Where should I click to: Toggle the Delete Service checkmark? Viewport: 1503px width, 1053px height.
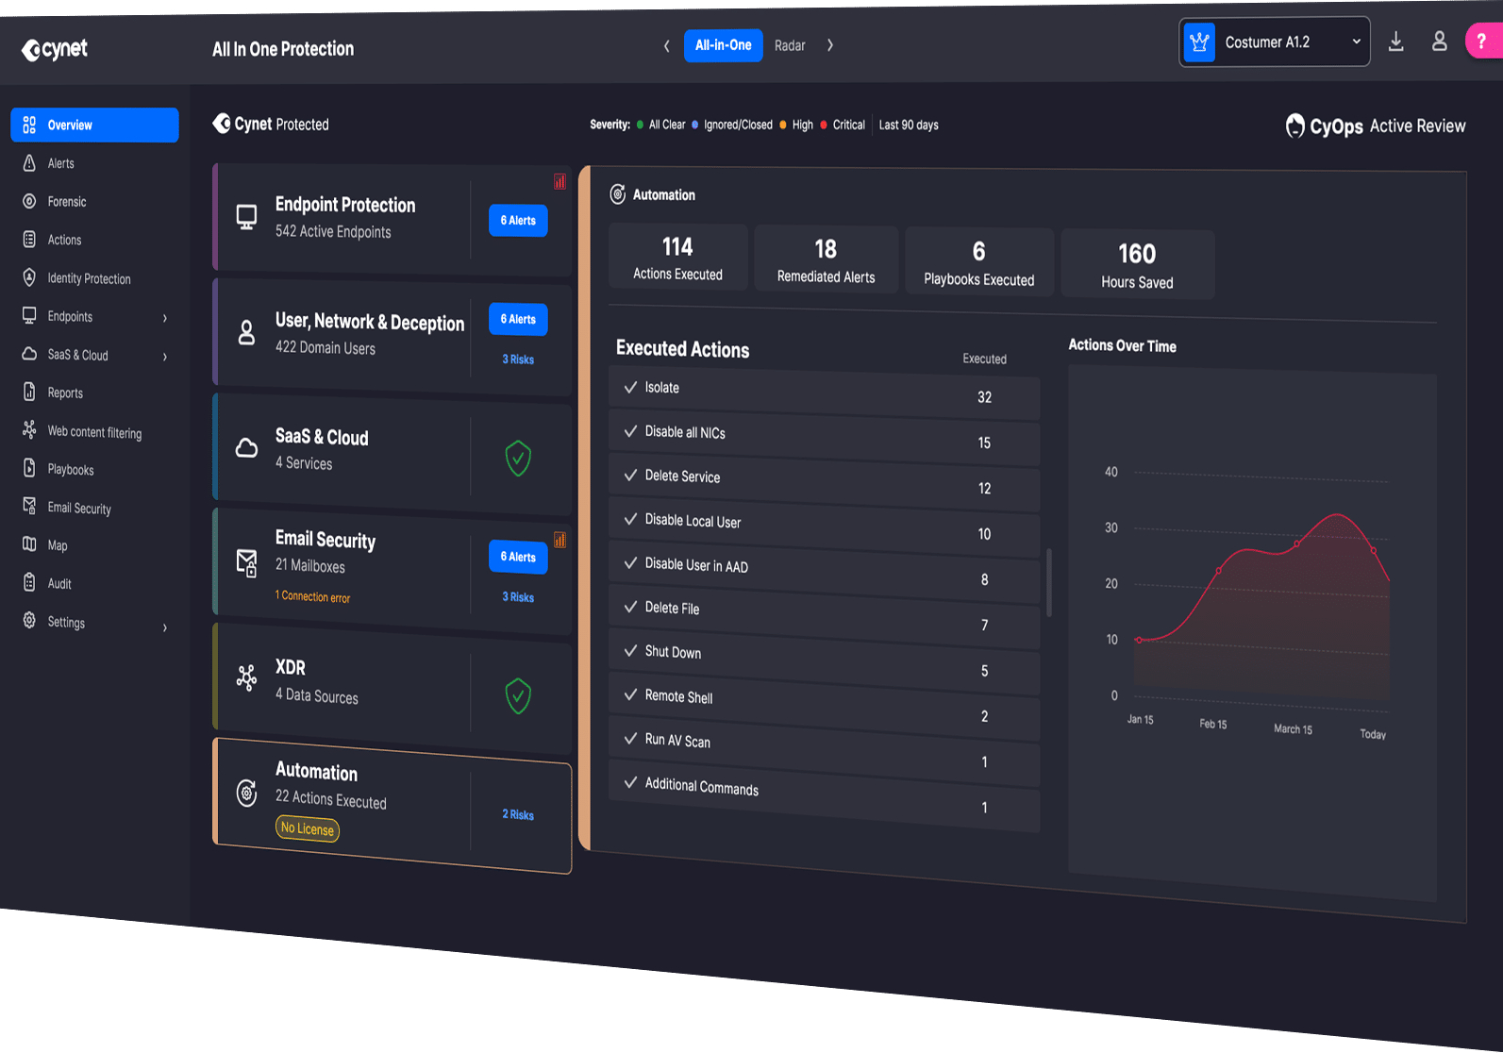630,475
